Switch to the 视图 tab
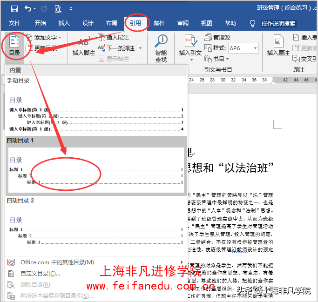Image resolution: width=318 pixels, height=302 pixels. coord(206,23)
